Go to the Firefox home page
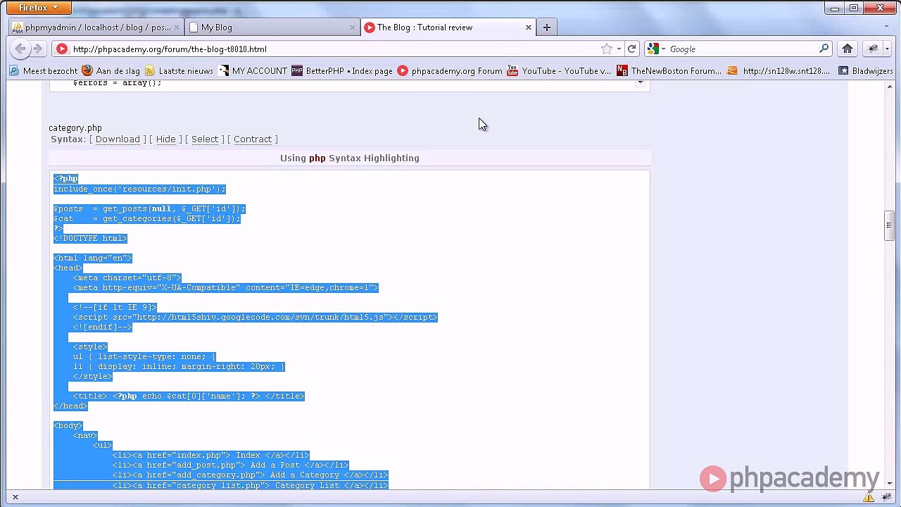Viewport: 901px width, 507px height. click(x=848, y=49)
